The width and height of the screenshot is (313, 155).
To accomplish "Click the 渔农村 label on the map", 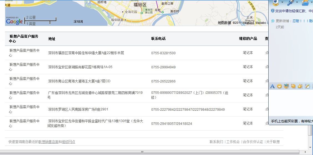I will pyautogui.click(x=175, y=11).
